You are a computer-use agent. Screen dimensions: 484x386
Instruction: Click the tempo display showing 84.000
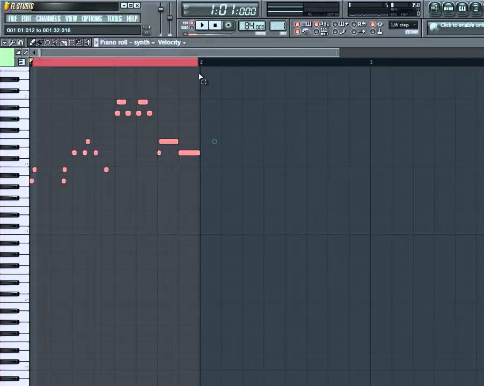point(252,26)
